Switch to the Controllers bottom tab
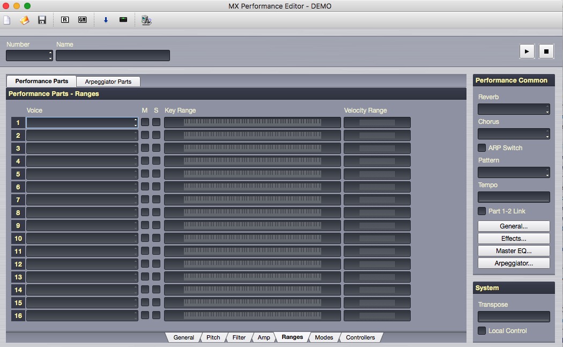Image resolution: width=563 pixels, height=347 pixels. point(360,337)
